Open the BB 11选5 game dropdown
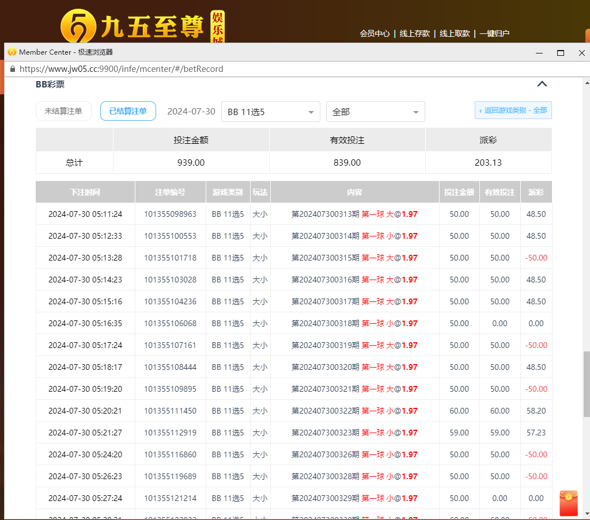590x520 pixels. tap(270, 112)
